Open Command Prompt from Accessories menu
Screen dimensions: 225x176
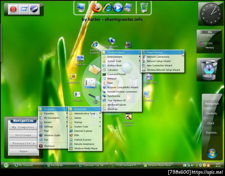point(121,74)
